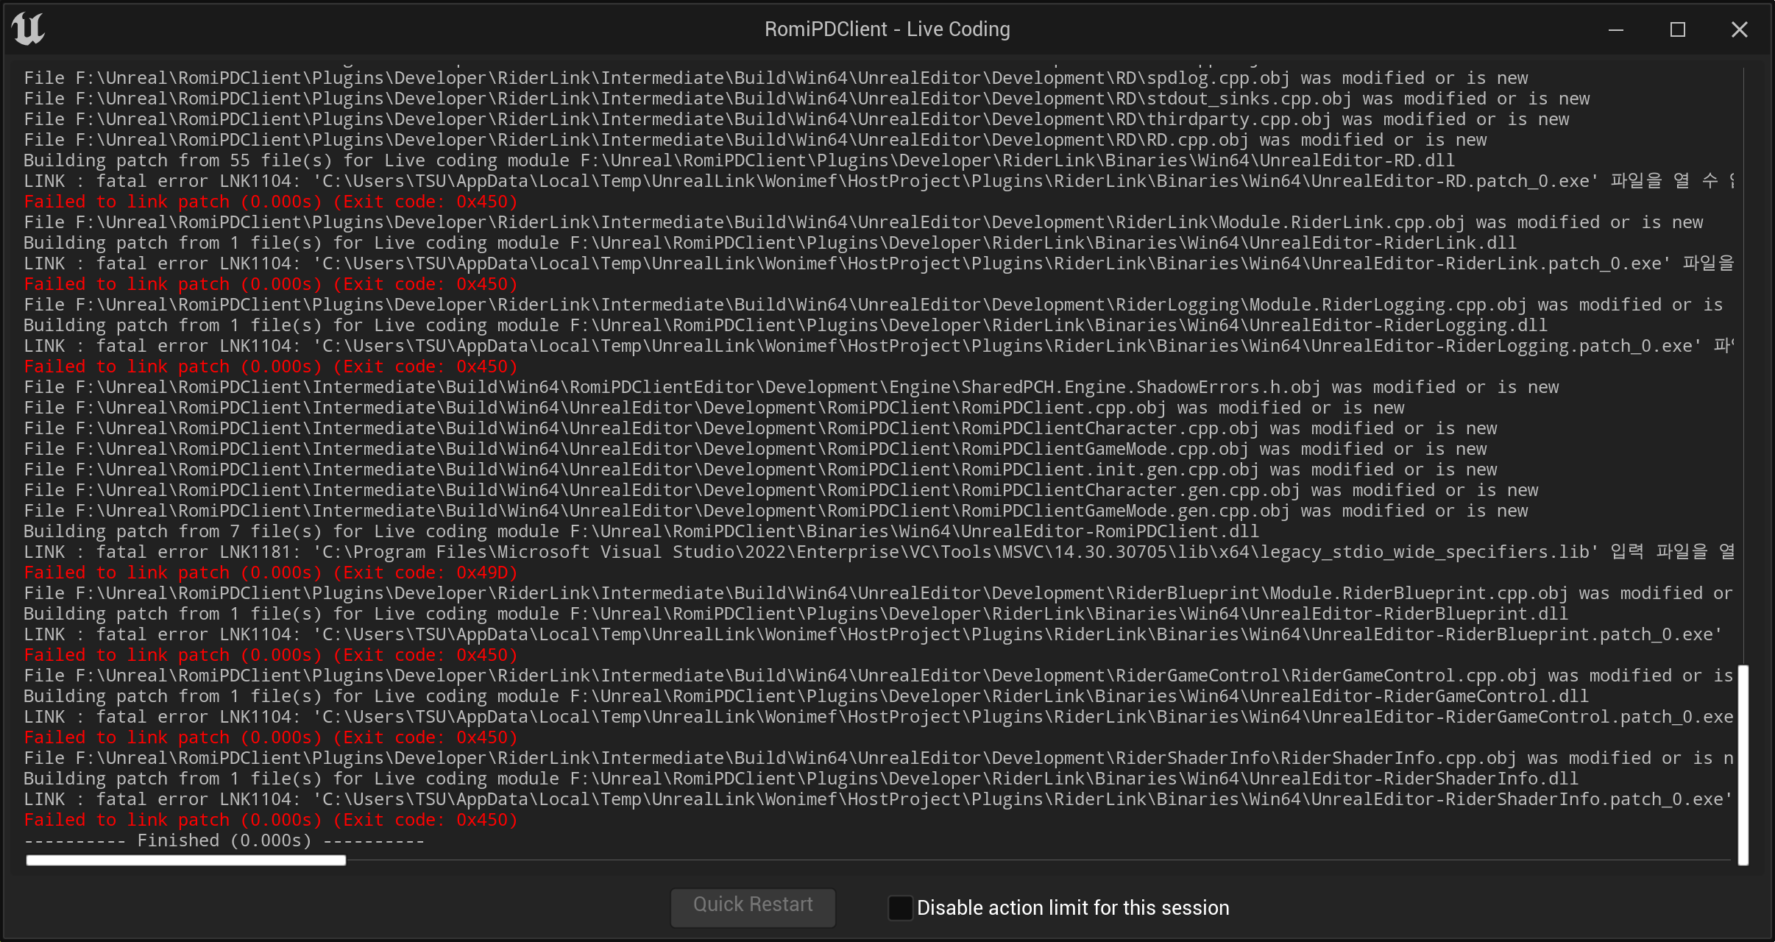Maximize the Live Coding window
The width and height of the screenshot is (1775, 942).
pyautogui.click(x=1678, y=29)
